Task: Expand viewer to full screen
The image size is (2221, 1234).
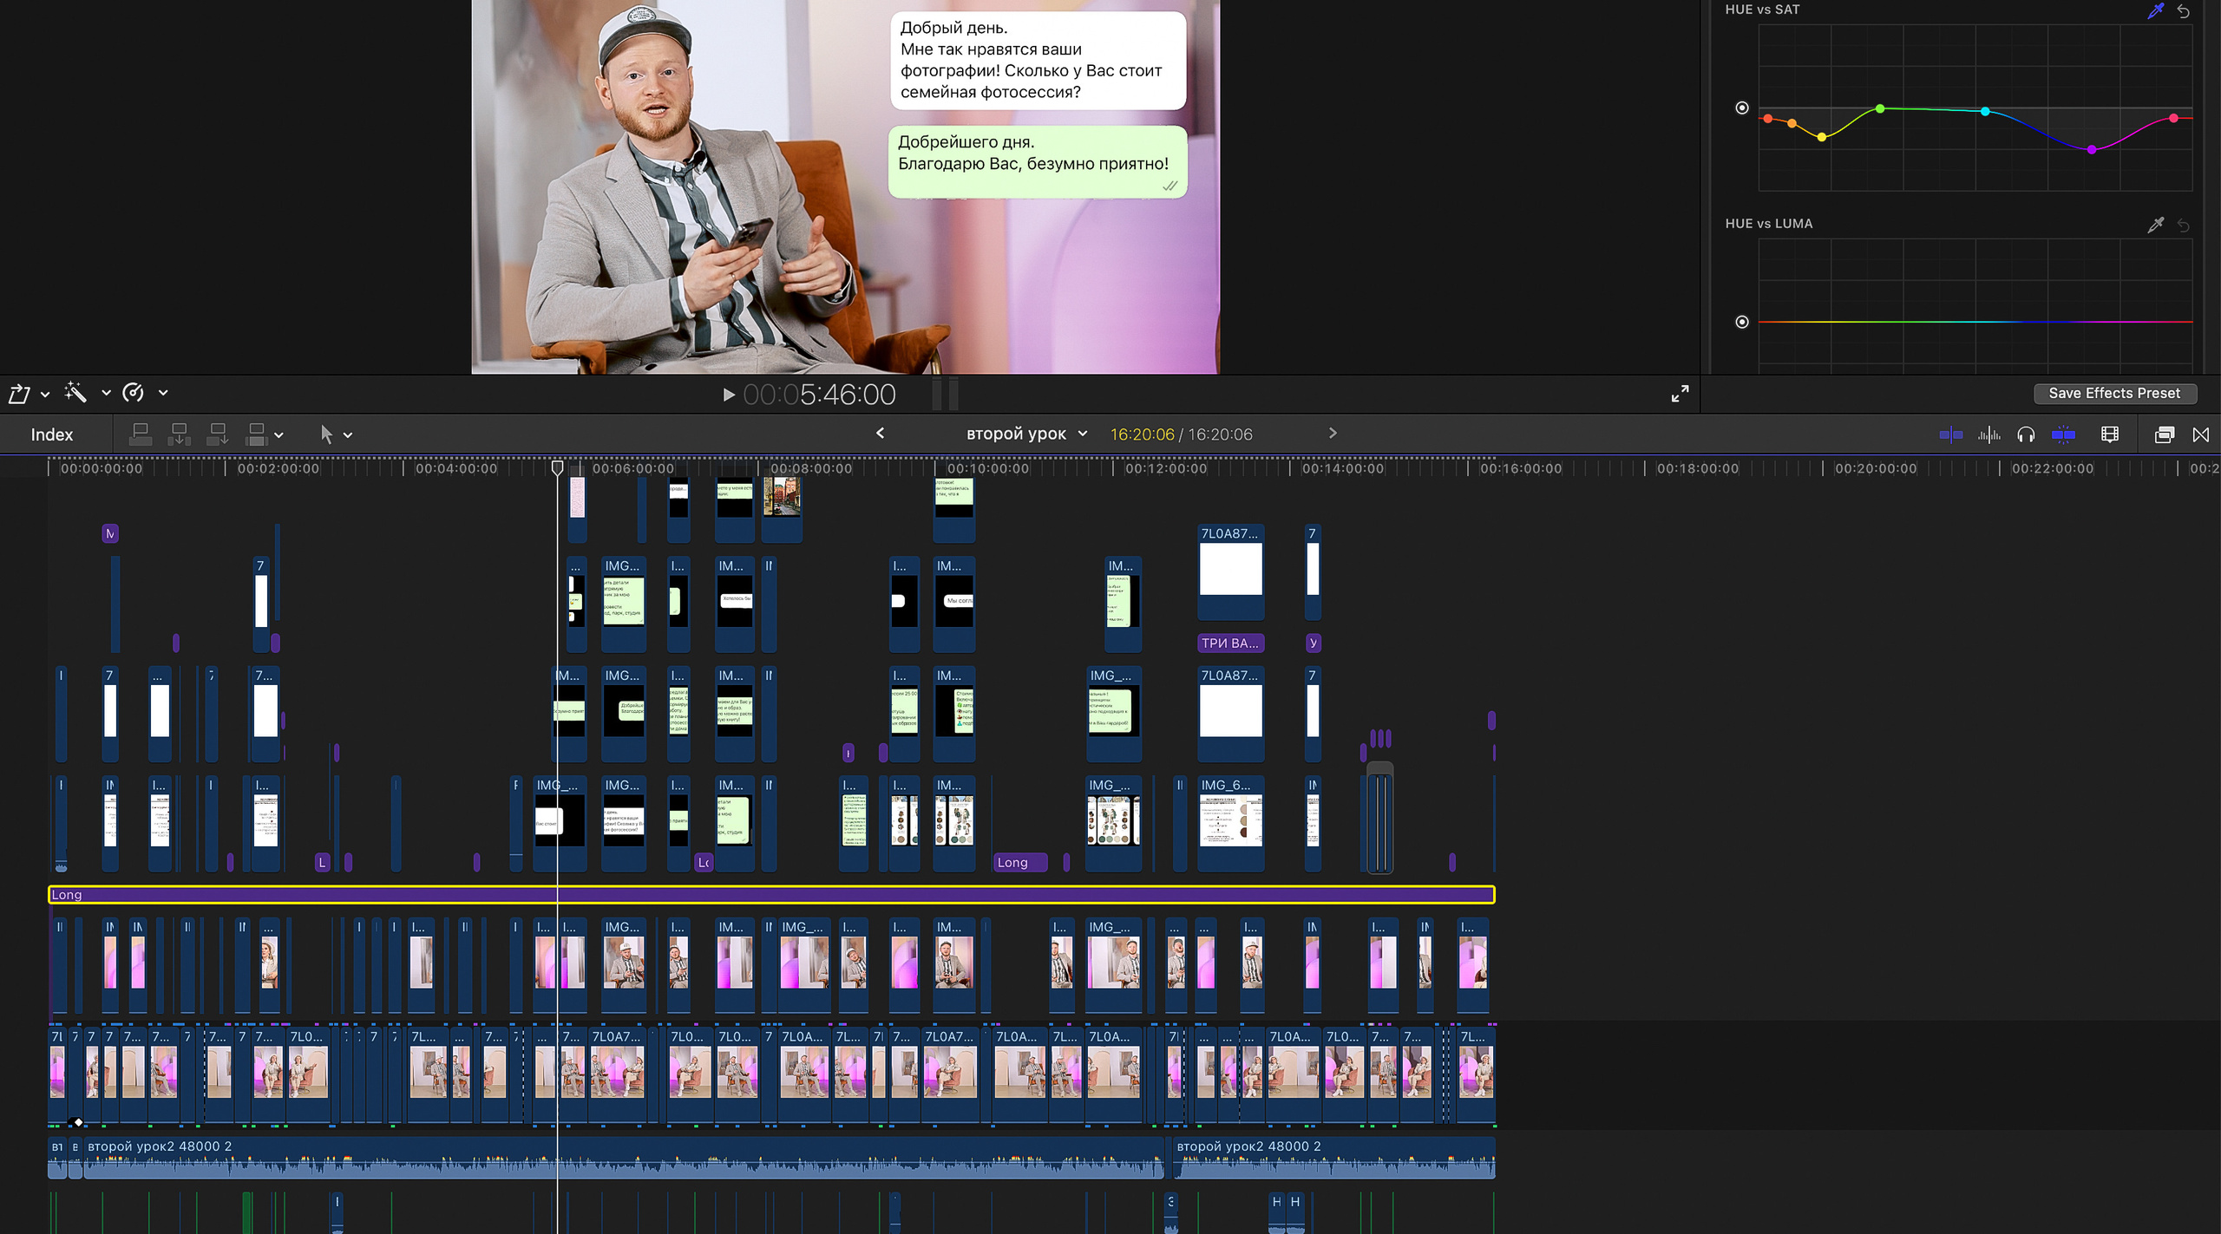Action: tap(1680, 394)
